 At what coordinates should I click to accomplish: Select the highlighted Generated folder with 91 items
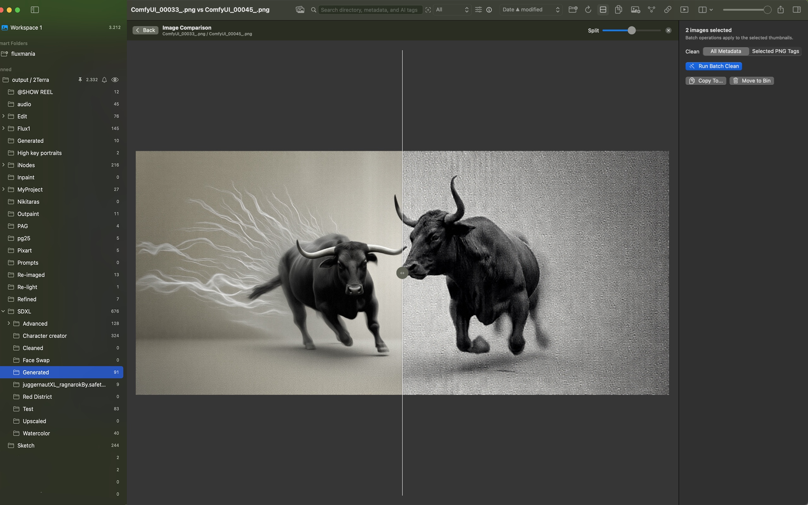pos(62,372)
